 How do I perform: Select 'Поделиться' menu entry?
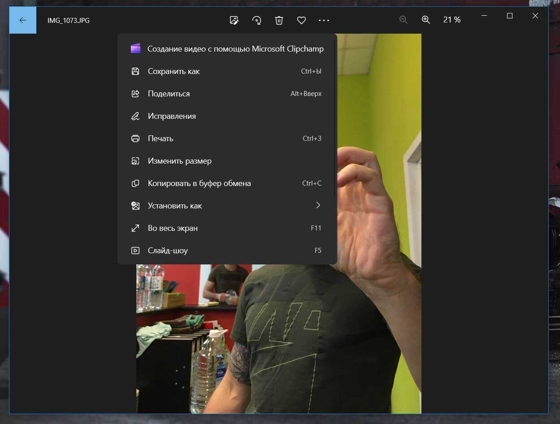click(169, 94)
